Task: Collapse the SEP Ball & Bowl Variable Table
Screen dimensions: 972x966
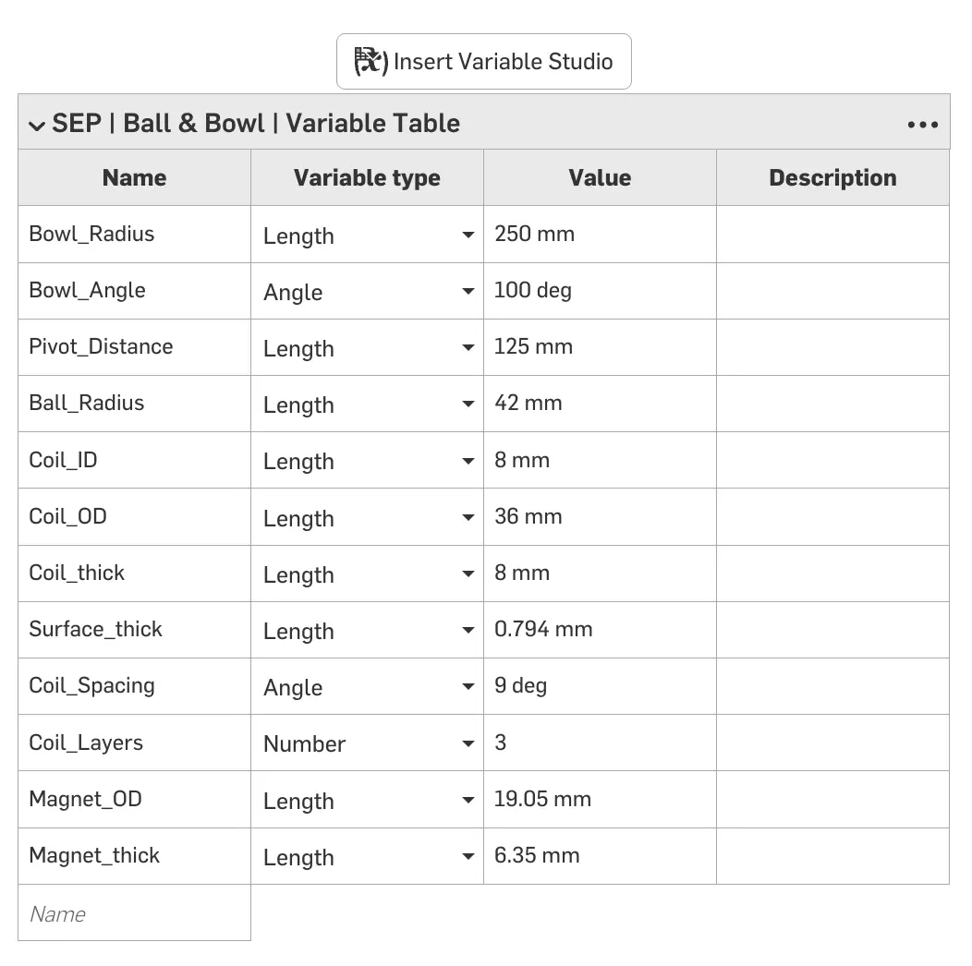Action: tap(37, 126)
